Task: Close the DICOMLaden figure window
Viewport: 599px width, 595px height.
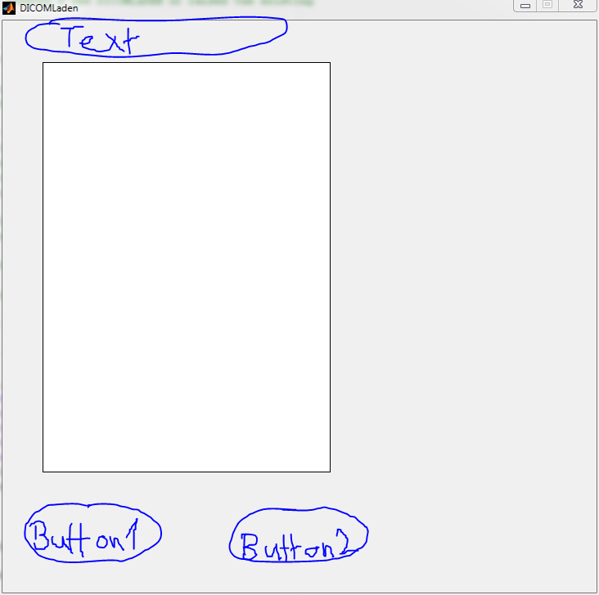Action: [578, 5]
